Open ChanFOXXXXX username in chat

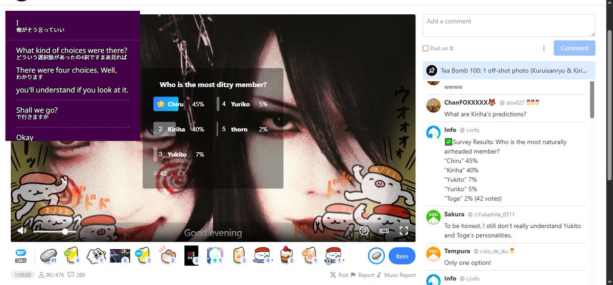[x=469, y=102]
